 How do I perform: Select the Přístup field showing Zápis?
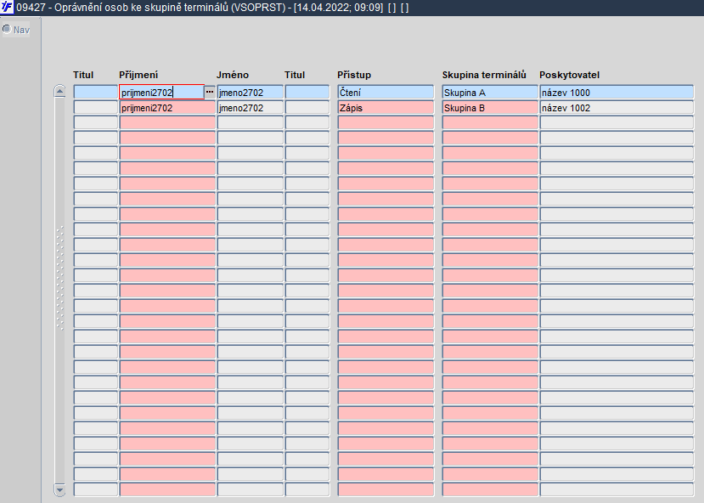coord(386,107)
